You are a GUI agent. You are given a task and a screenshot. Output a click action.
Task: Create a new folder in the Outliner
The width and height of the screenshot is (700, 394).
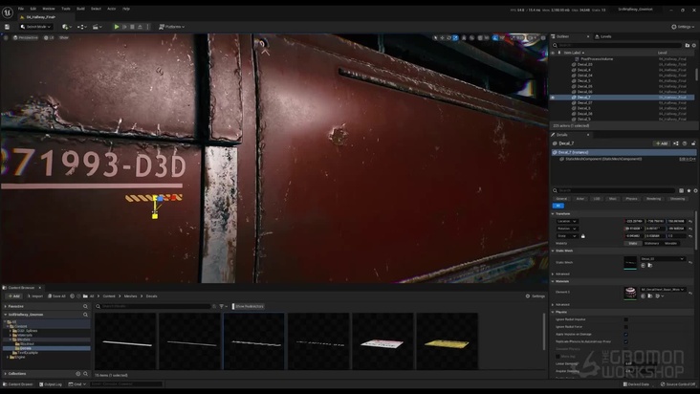pyautogui.click(x=688, y=45)
